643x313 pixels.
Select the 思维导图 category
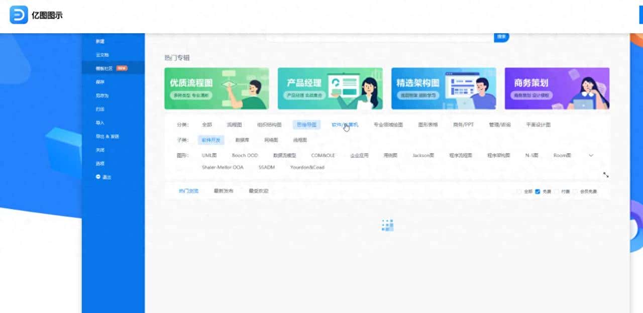tap(306, 124)
